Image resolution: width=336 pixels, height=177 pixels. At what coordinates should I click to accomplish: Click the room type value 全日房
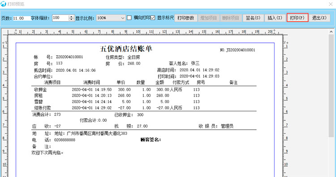click(134, 57)
